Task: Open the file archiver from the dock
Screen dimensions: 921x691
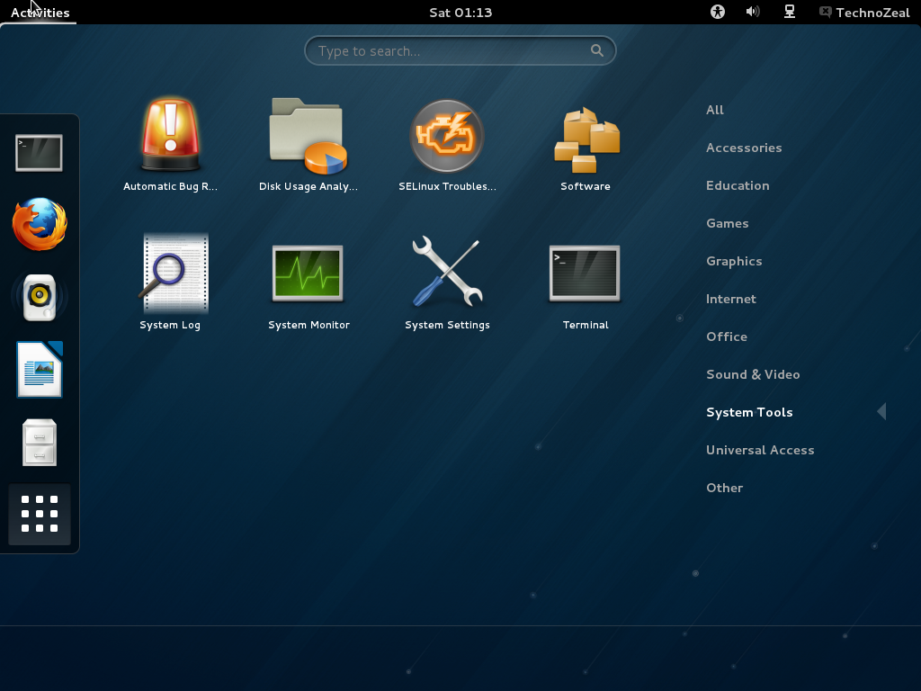Action: [x=39, y=443]
